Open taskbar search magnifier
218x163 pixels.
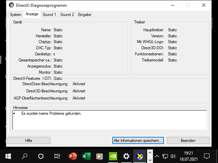tap(25, 156)
